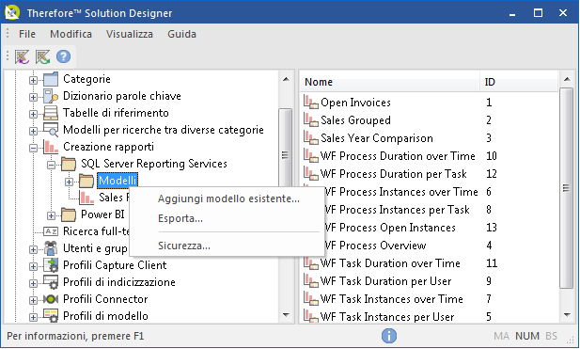Select WF Process Duration over Time row
Image resolution: width=580 pixels, height=349 pixels.
point(398,156)
